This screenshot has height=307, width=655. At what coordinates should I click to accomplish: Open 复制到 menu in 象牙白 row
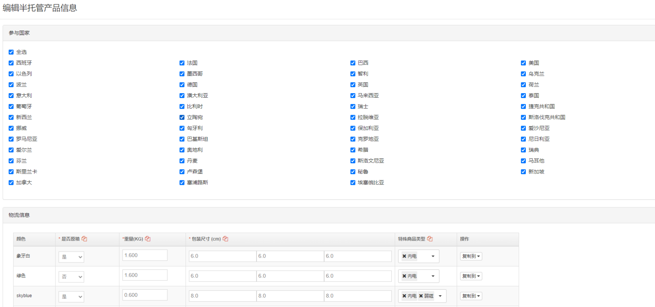pyautogui.click(x=471, y=256)
